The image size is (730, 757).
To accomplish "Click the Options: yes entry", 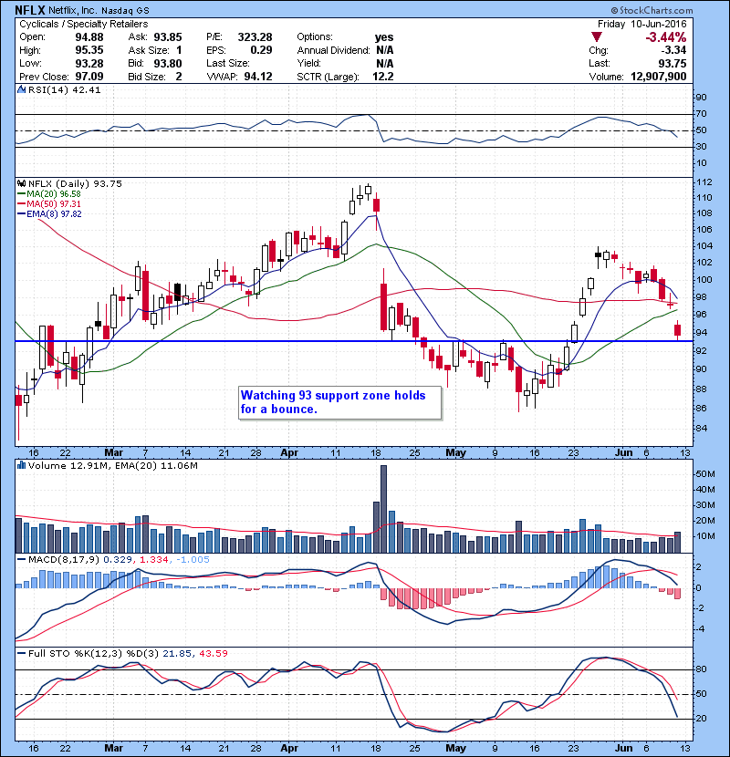I will point(345,37).
